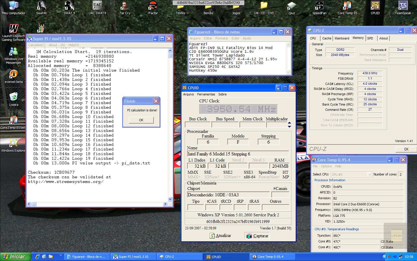This screenshot has height=261, width=417.
Task: Launch cpuz desktop shortcut
Action: click(292, 8)
